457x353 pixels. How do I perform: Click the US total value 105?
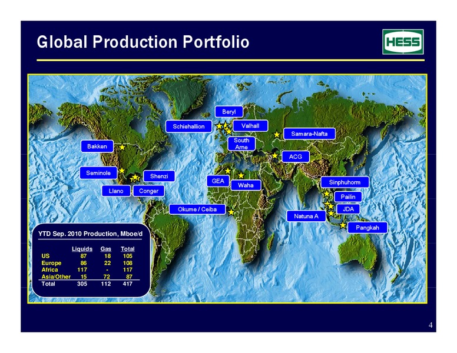point(127,256)
